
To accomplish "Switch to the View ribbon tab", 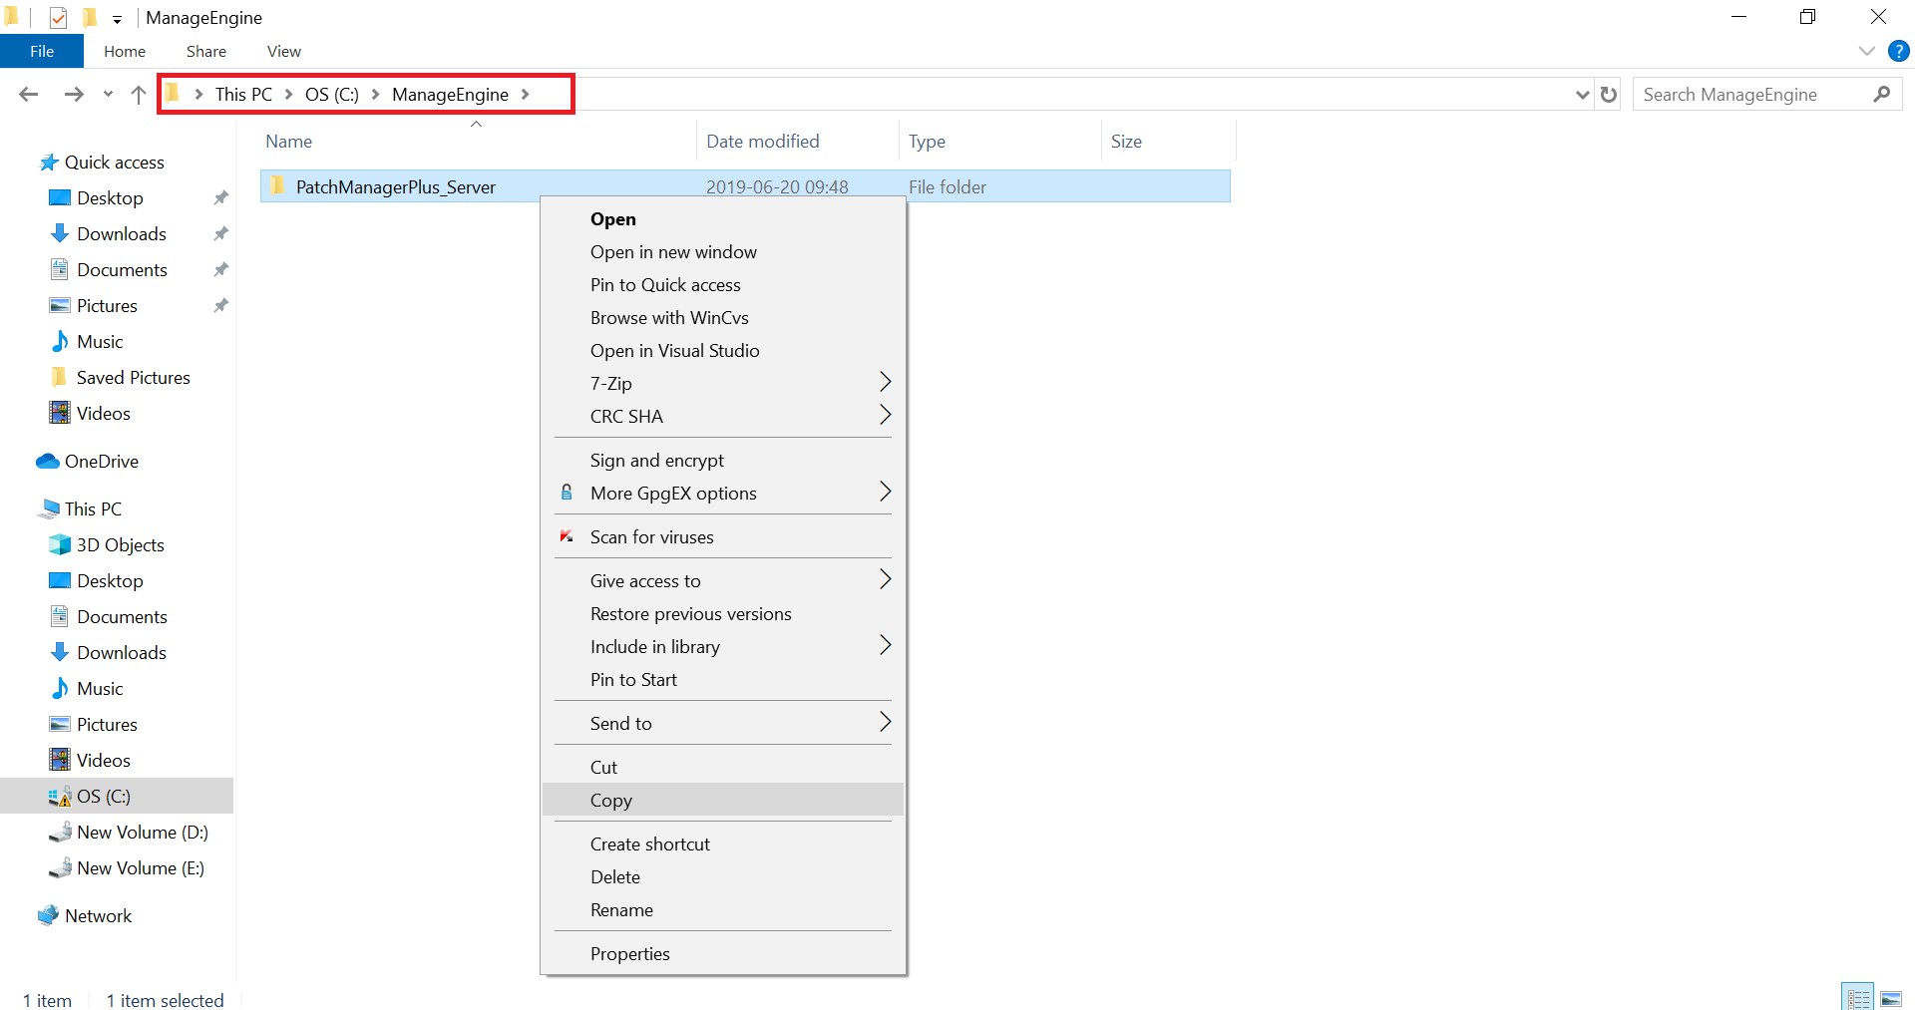I will (284, 51).
